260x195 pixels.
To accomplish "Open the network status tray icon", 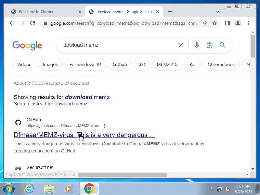I will click(x=219, y=189).
